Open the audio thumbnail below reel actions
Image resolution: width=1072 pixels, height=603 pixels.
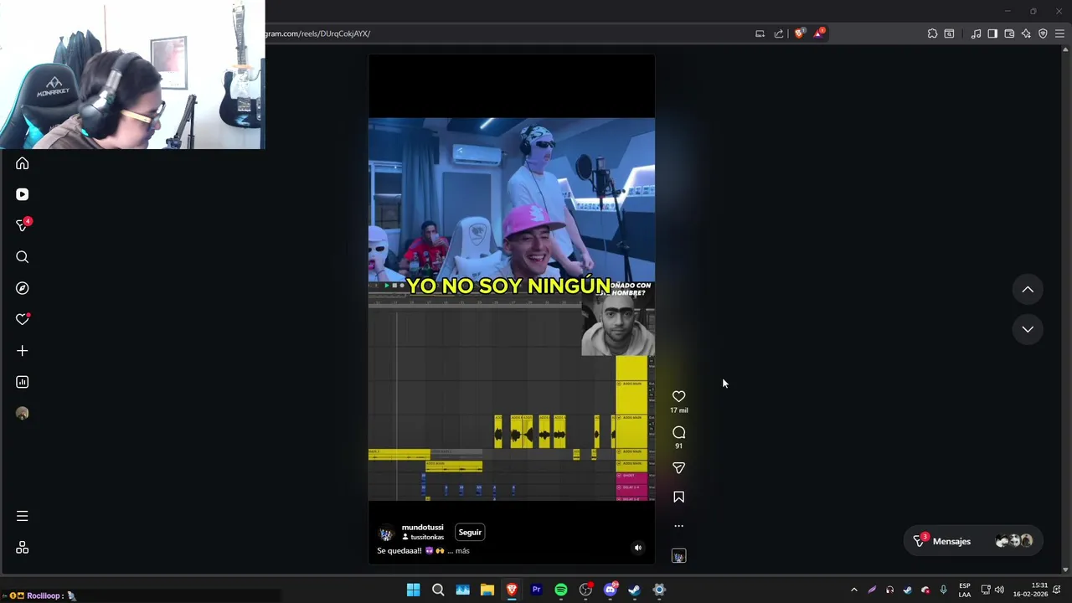[x=679, y=556]
